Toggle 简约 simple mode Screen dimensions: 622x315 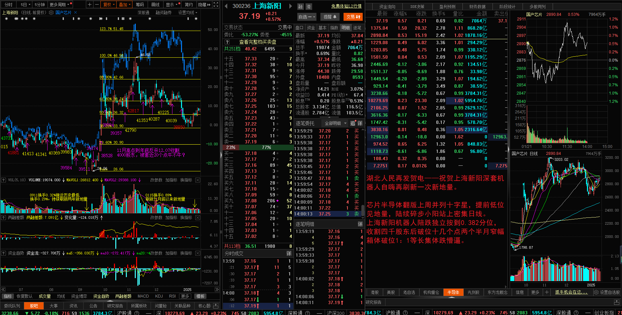(189, 5)
